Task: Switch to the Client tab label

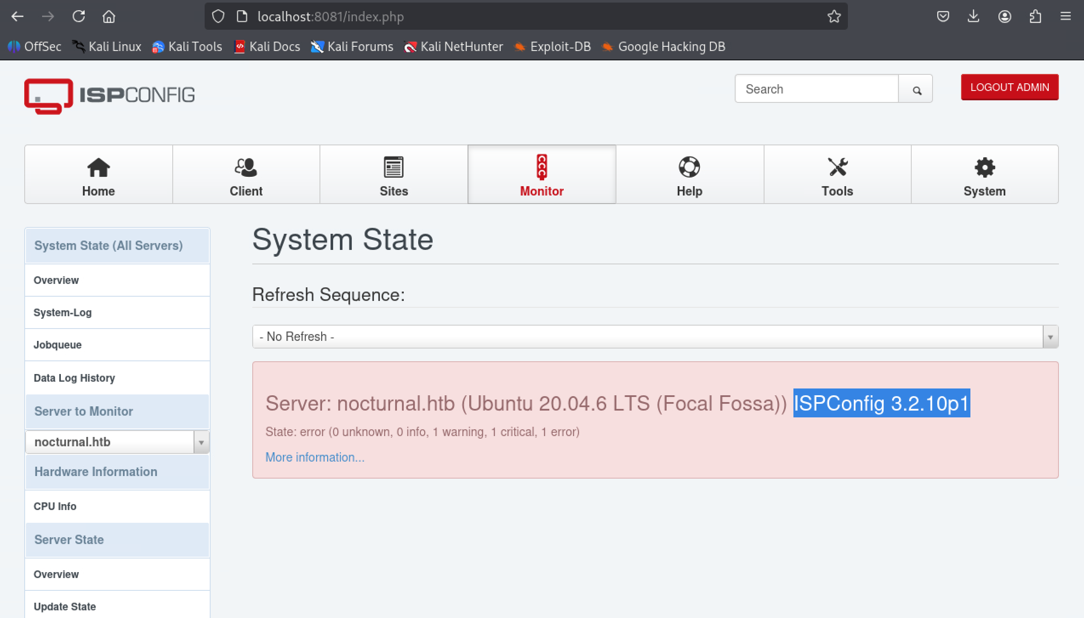Action: coord(246,191)
